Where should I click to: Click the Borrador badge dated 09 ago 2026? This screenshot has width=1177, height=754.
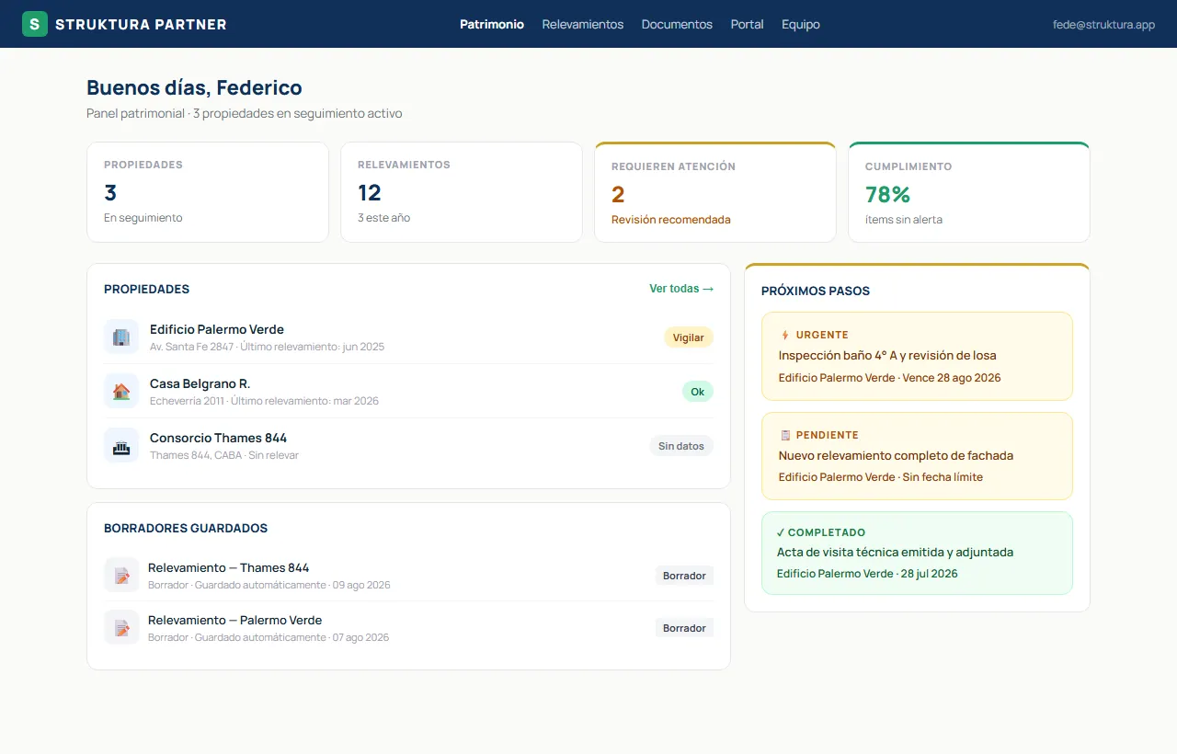pos(685,576)
